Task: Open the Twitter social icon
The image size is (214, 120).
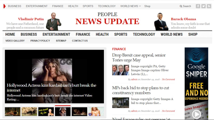Action: pos(203,6)
